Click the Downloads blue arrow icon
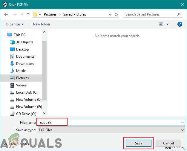Image resolution: width=187 pixels, height=151 pixels. pos(12,64)
